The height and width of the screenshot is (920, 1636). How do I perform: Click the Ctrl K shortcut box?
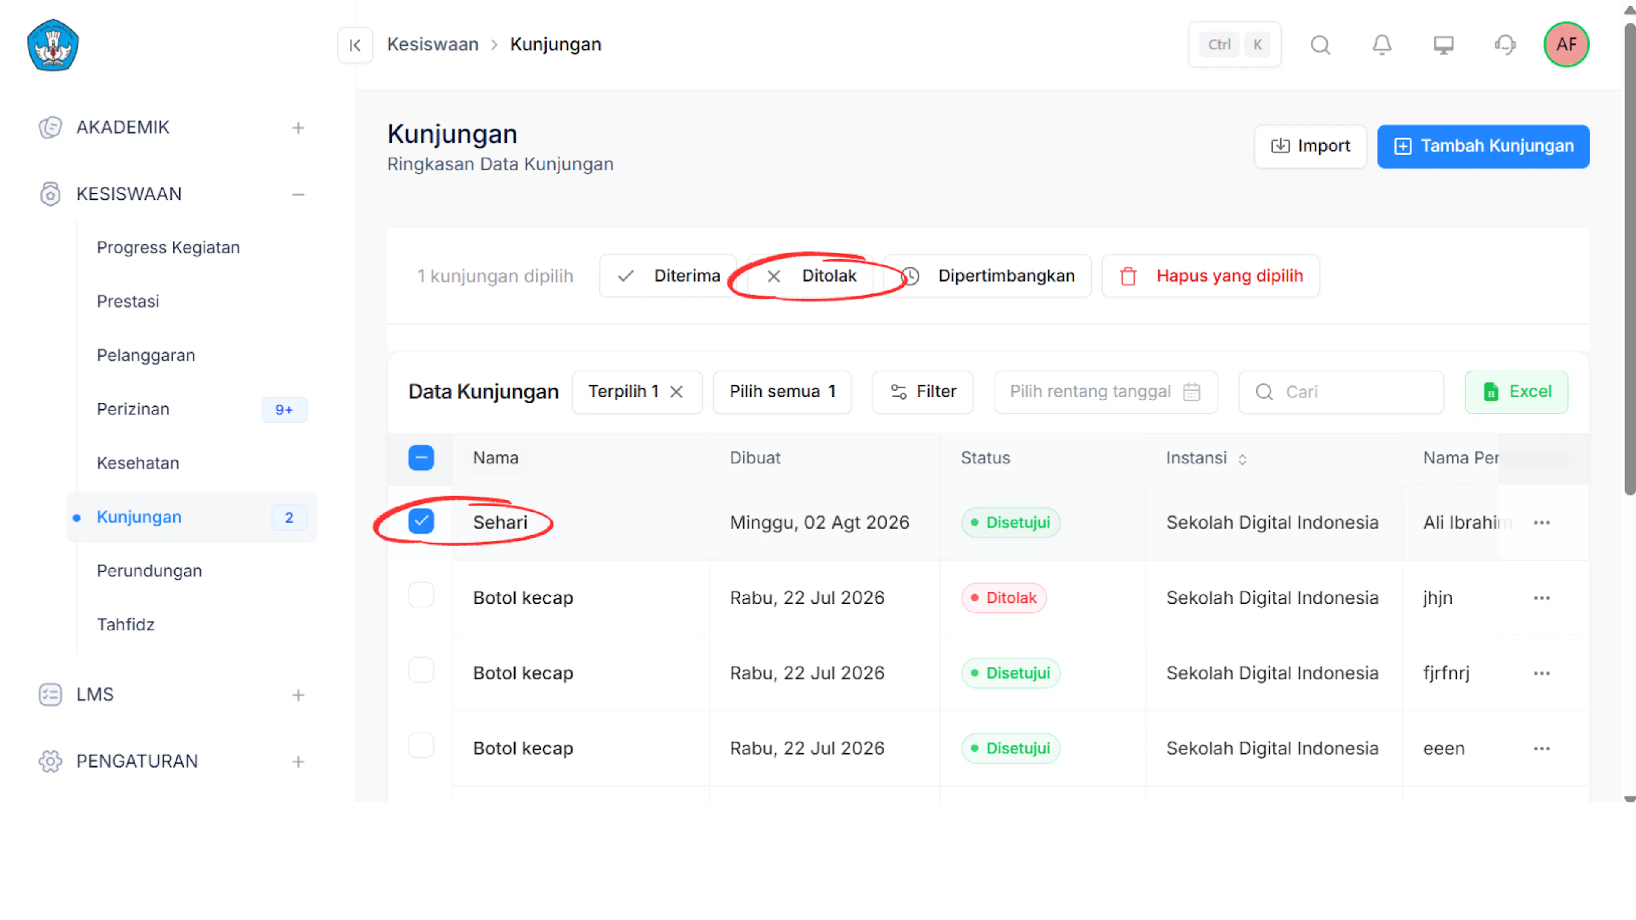(x=1235, y=44)
